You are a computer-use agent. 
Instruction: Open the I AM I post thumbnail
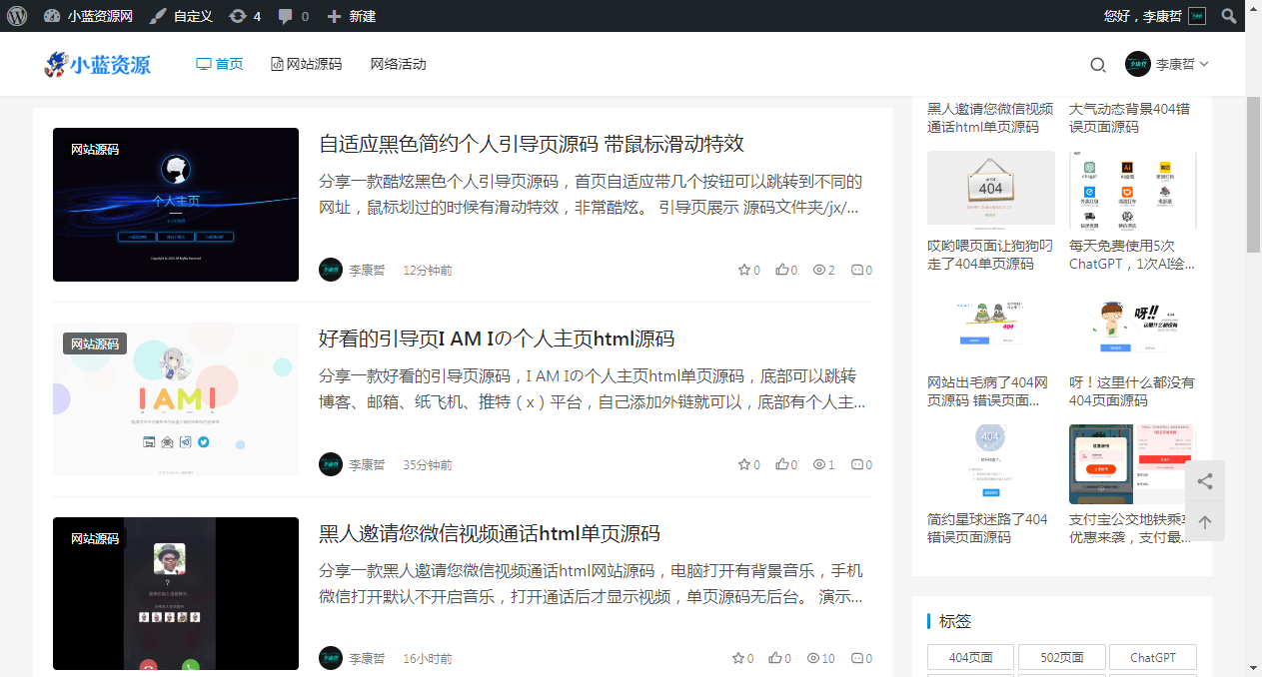coord(176,399)
